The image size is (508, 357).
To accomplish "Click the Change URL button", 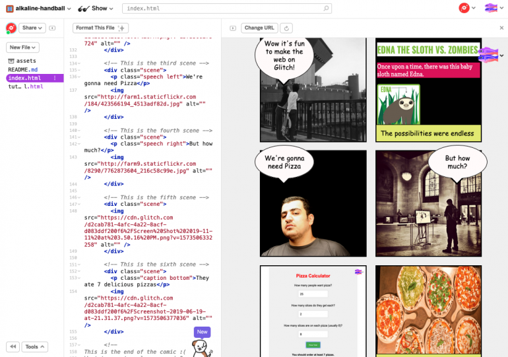I will click(x=259, y=28).
